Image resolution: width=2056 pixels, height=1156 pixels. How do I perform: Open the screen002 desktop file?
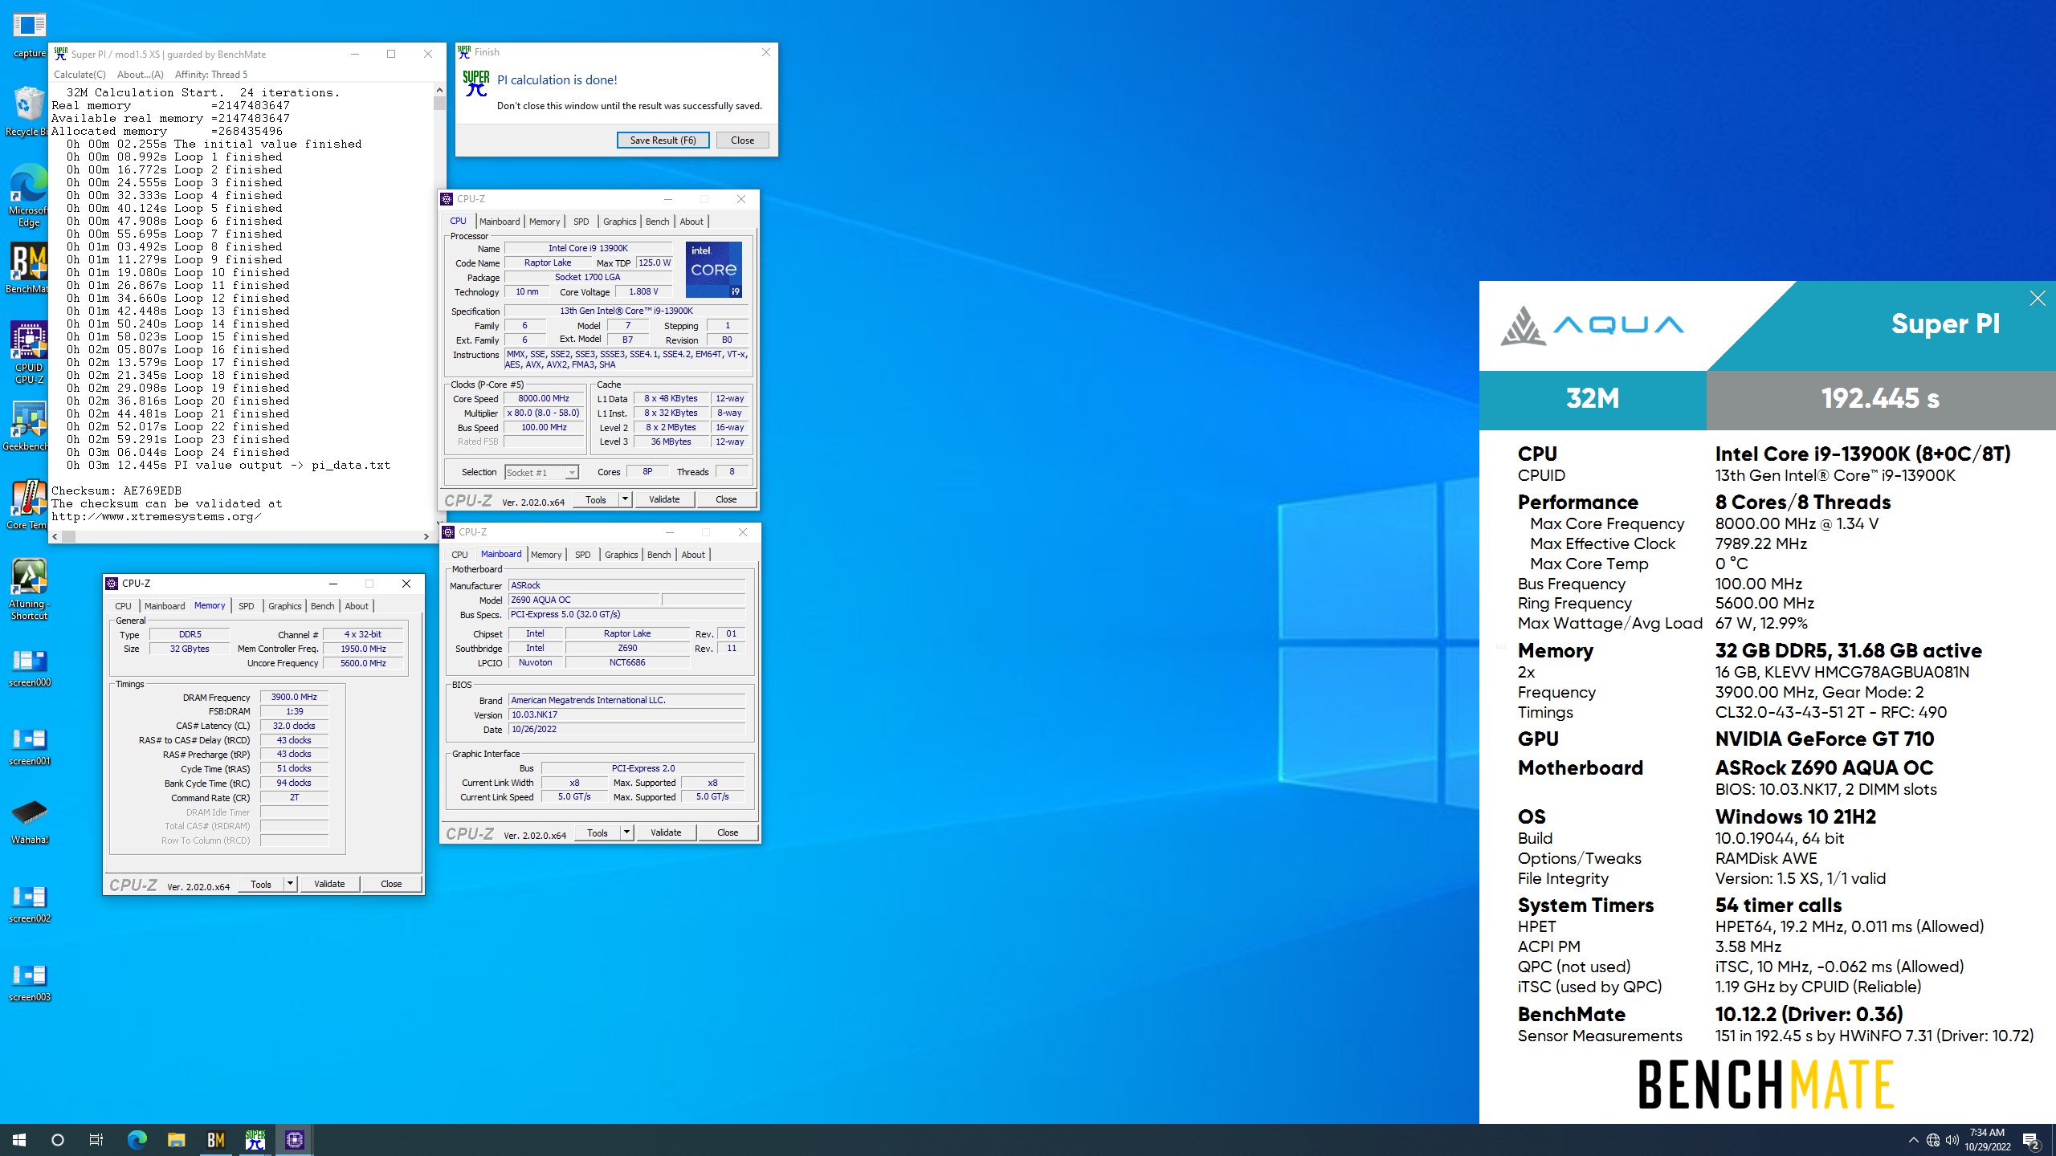(29, 903)
